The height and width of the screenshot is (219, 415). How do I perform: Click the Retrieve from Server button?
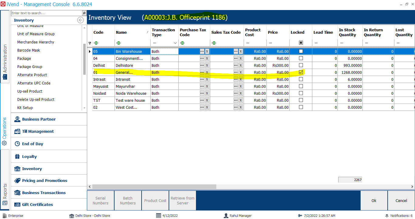pyautogui.click(x=183, y=200)
